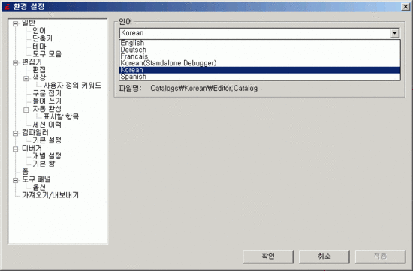Open 테마 tree item
Image resolution: width=413 pixels, height=271 pixels.
39,47
